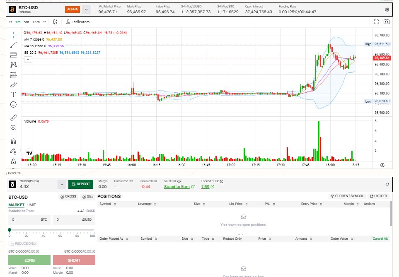Sort orders by Order Value column
Screen dimensions: 399x277
tap(341, 239)
